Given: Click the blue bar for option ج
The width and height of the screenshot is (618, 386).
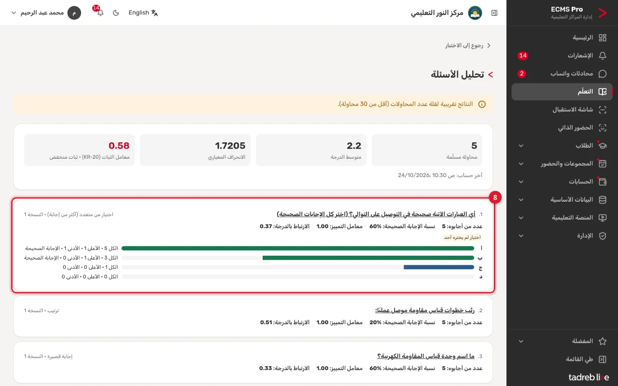Looking at the screenshot, I should pyautogui.click(x=439, y=267).
